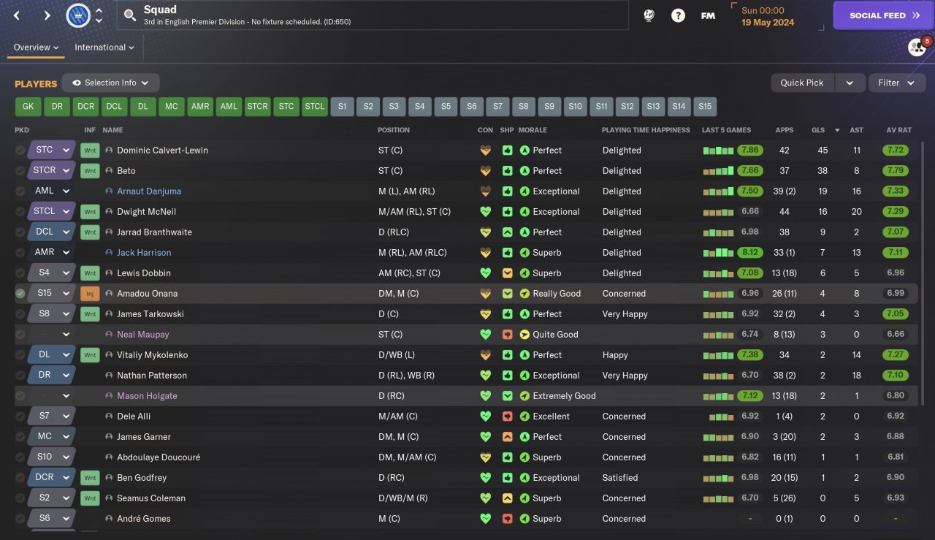Click James Garner's match sharpness icon
The image size is (935, 540).
tap(507, 437)
